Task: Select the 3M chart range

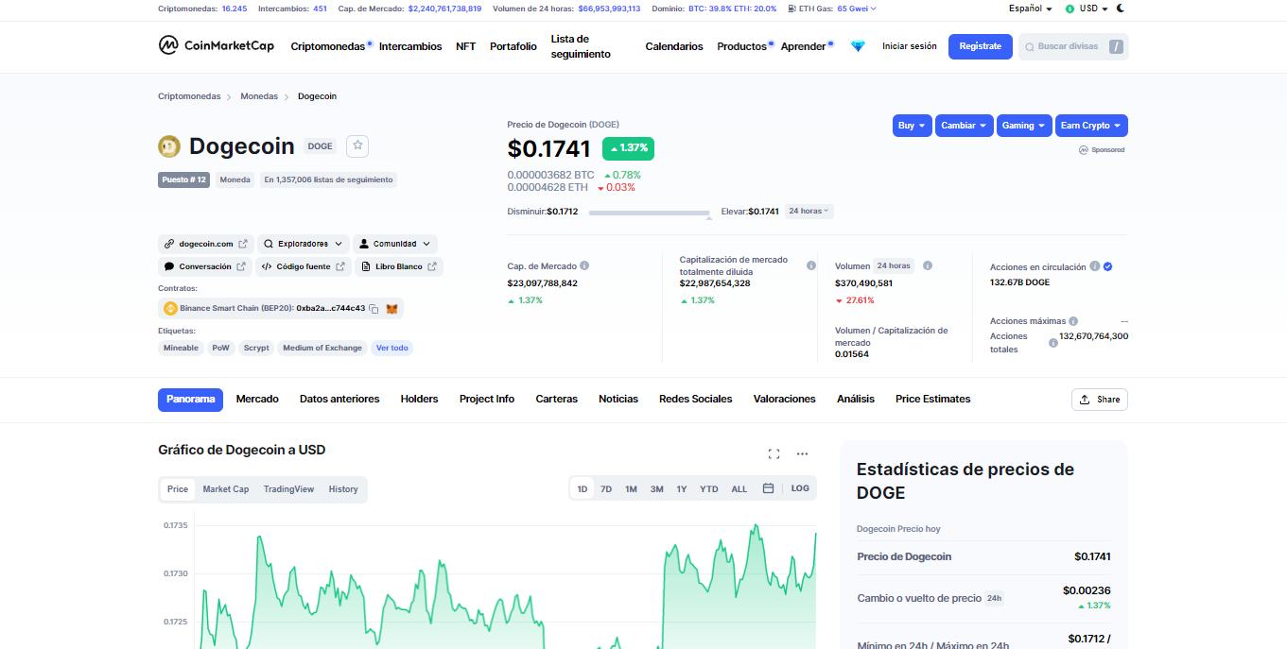Action: point(656,489)
